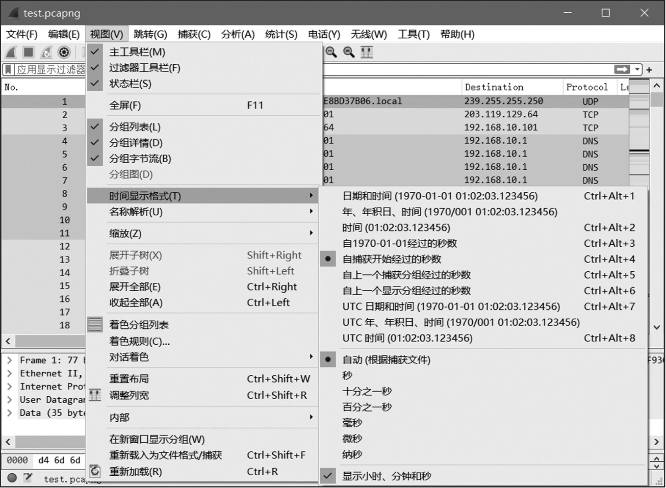666x488 pixels.
Task: Click the shark fin start capture icon
Action: [x=11, y=52]
